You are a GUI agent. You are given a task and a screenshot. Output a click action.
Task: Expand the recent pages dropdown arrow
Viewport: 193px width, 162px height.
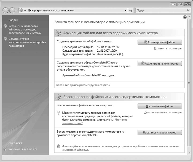17,10
